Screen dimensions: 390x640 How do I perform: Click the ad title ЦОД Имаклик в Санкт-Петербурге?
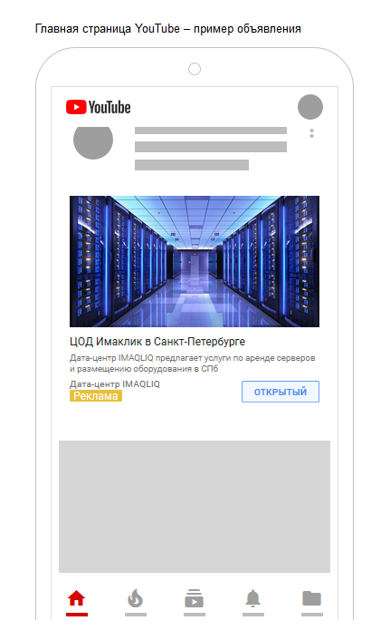click(157, 341)
